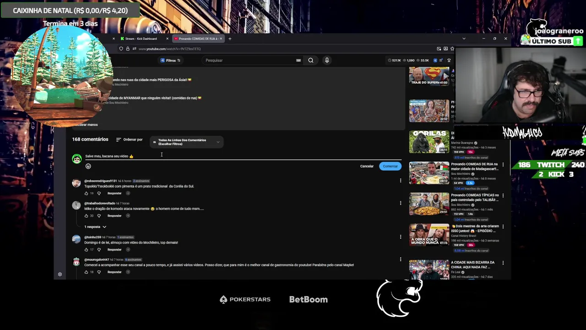Open options menu for @maurogalo4447's comment
Viewport: 586px width, 330px height.
click(401, 259)
